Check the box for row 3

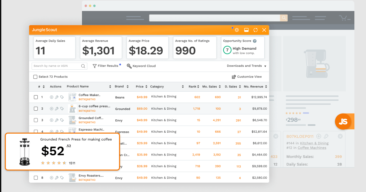[x=36, y=120]
